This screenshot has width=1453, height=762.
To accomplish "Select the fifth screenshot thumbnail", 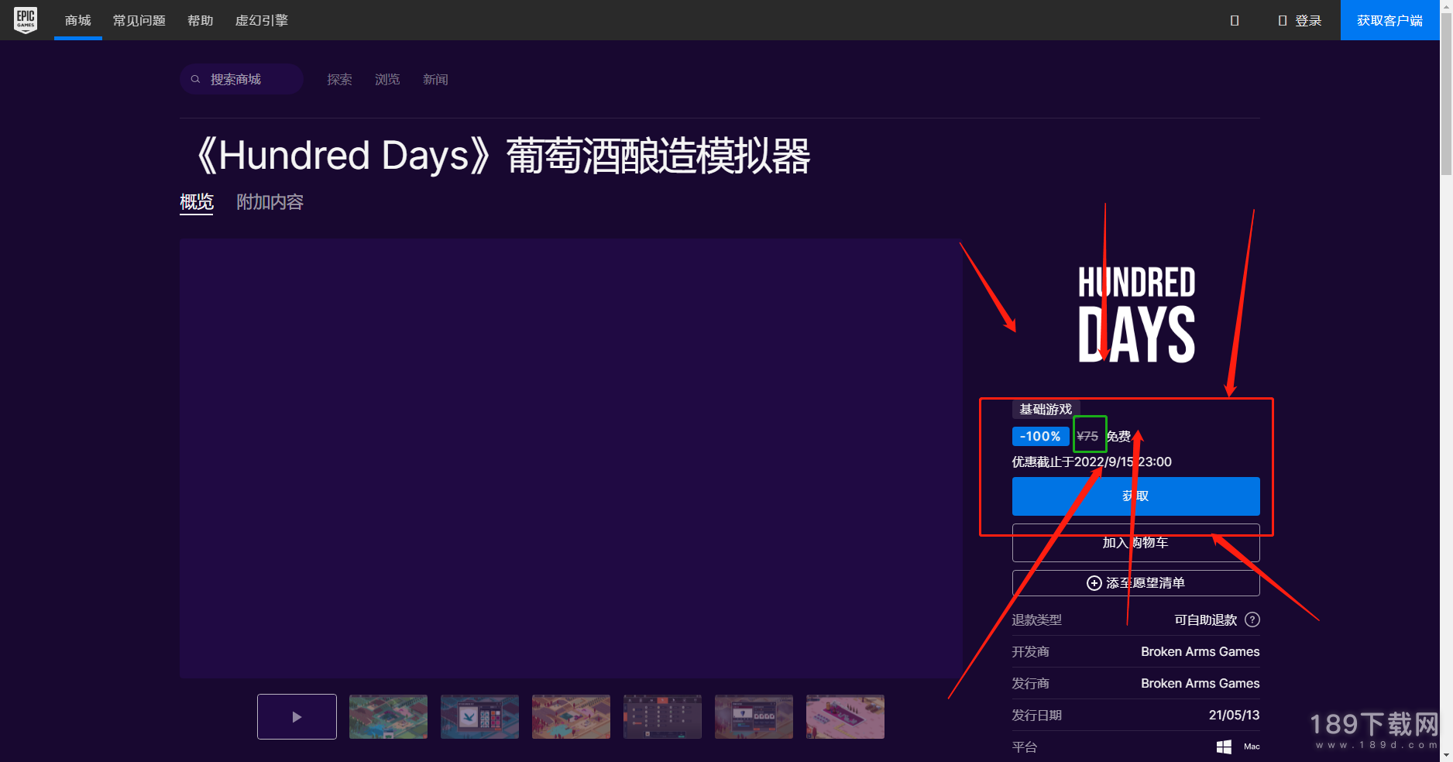I will 754,717.
